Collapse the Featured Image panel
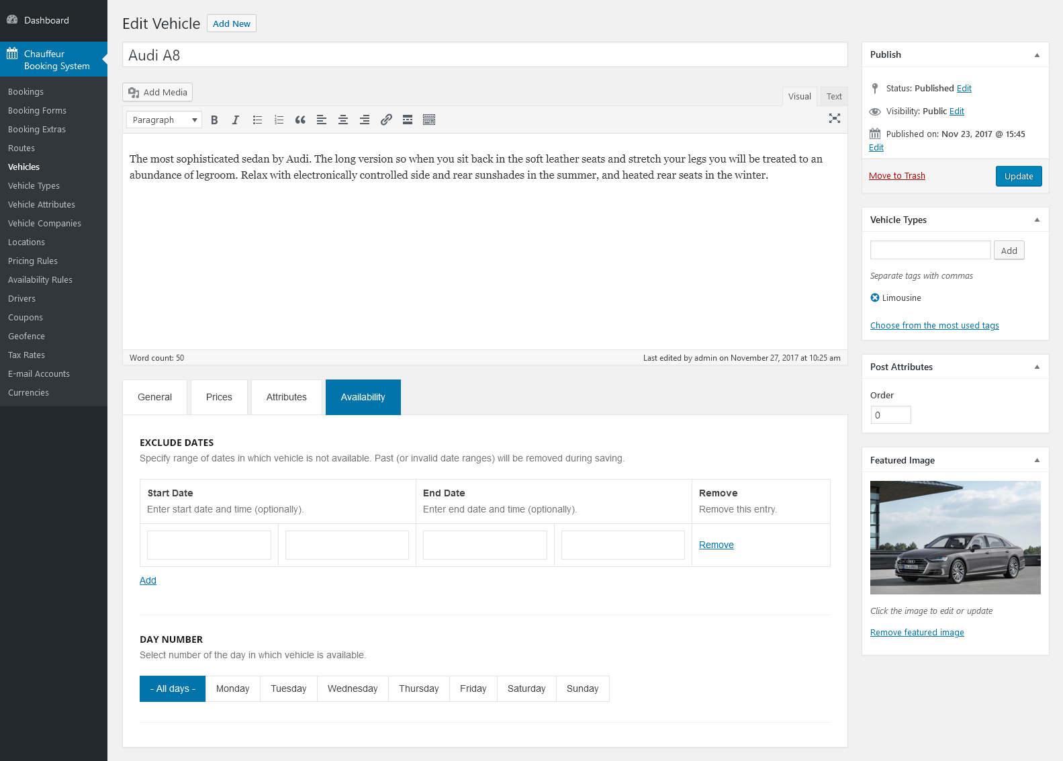Screen dimensions: 1063x761 [x=1037, y=461]
